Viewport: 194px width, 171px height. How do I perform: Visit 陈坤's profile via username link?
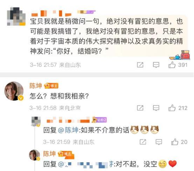click(x=36, y=86)
